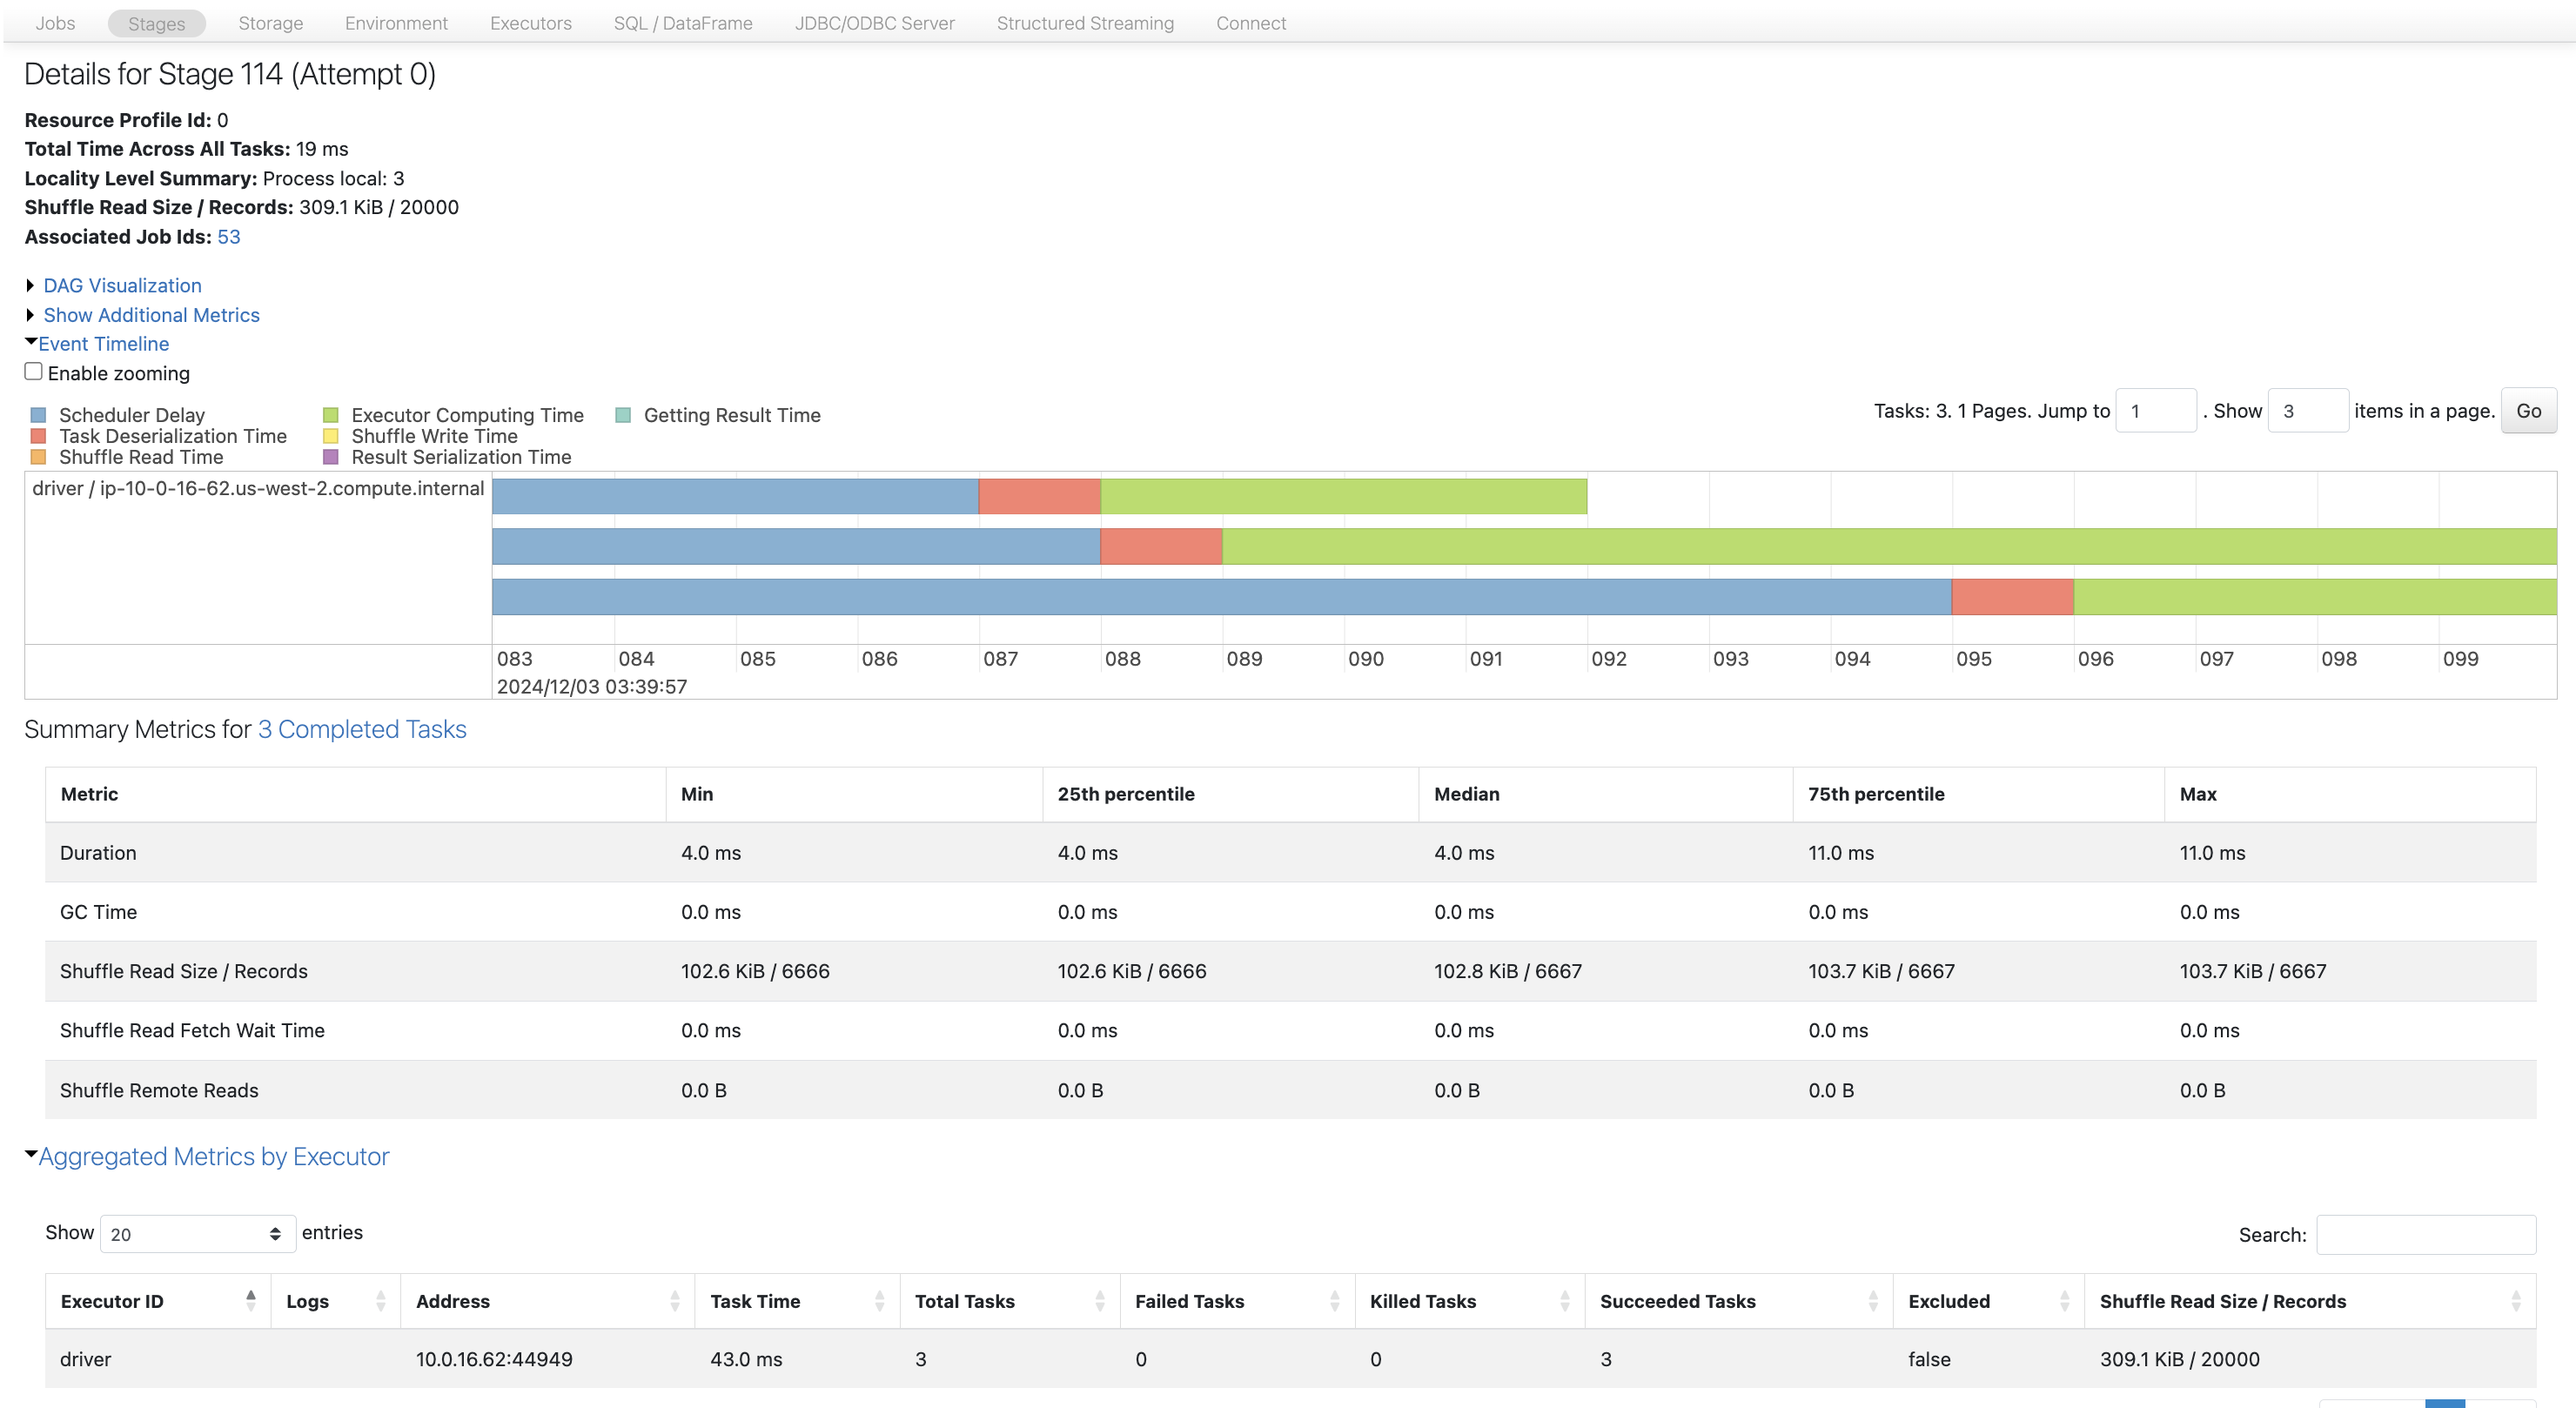The image size is (2576, 1408).
Task: Sort by Killed Tasks column arrows
Action: tap(1564, 1300)
